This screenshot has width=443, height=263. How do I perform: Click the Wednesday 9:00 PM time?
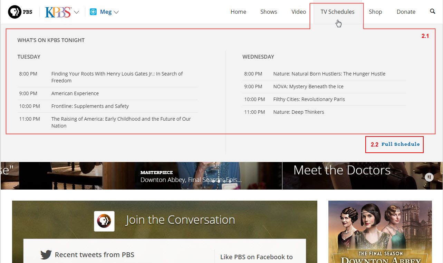point(253,87)
